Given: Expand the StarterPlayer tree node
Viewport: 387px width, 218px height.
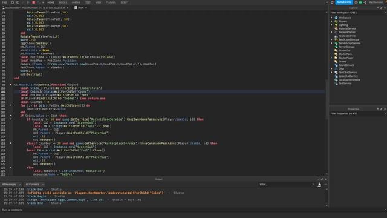Looking at the screenshot, I should point(331,58).
